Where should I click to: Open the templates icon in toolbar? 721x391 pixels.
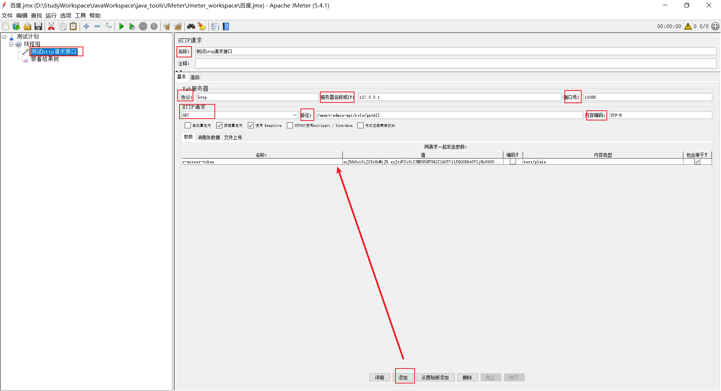point(16,26)
